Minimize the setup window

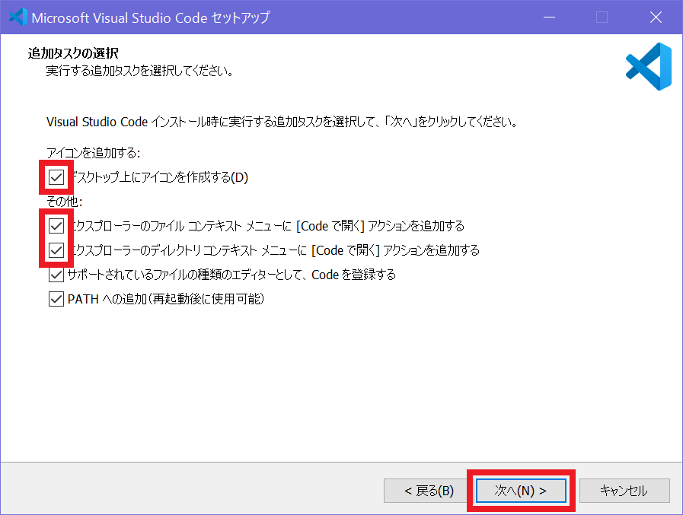(549, 17)
